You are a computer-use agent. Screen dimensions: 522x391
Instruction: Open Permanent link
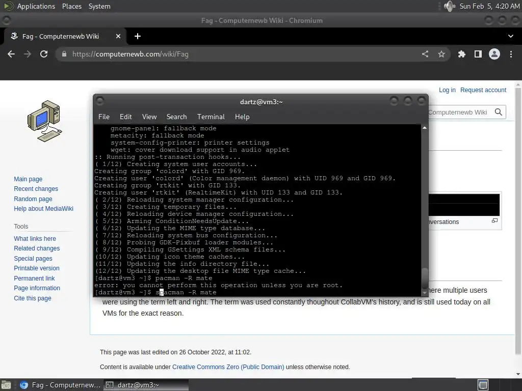[34, 278]
